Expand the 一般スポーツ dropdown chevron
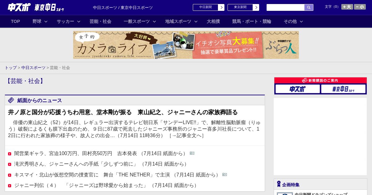The image size is (372, 195). click(154, 21)
